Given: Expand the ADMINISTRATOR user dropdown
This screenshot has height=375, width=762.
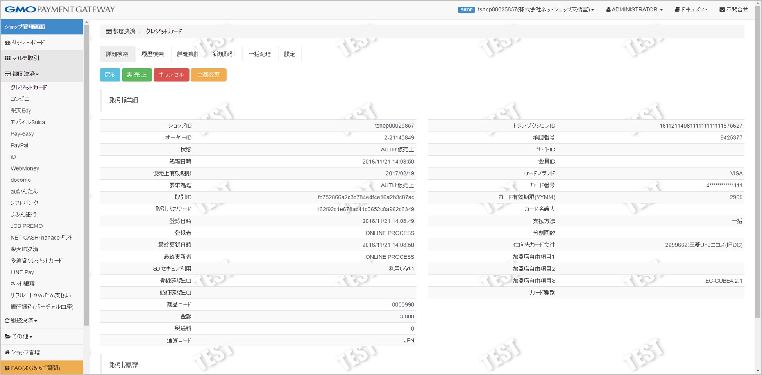Looking at the screenshot, I should (634, 9).
